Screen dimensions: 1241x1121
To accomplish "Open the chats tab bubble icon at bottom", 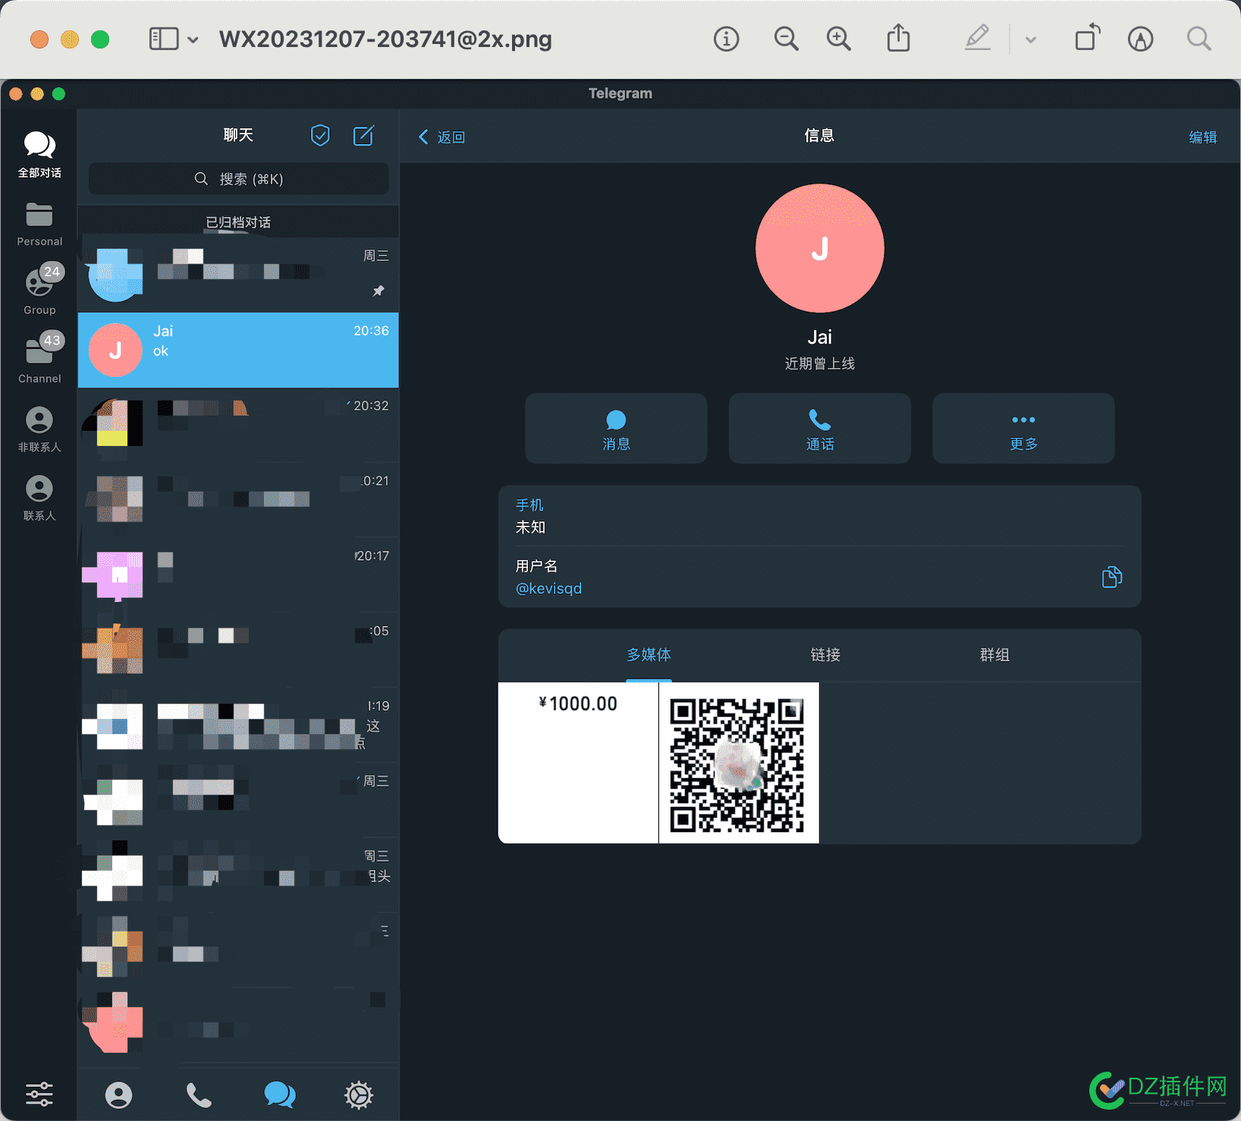I will pos(279,1094).
